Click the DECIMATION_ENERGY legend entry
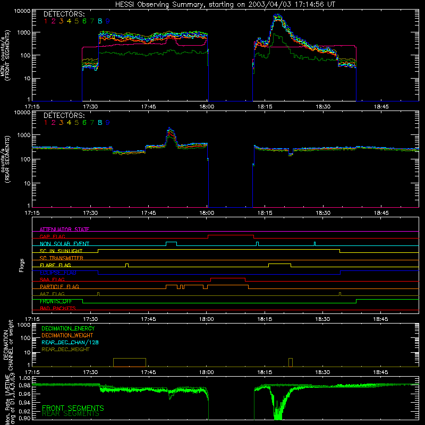This screenshot has width=425, height=425. point(68,328)
